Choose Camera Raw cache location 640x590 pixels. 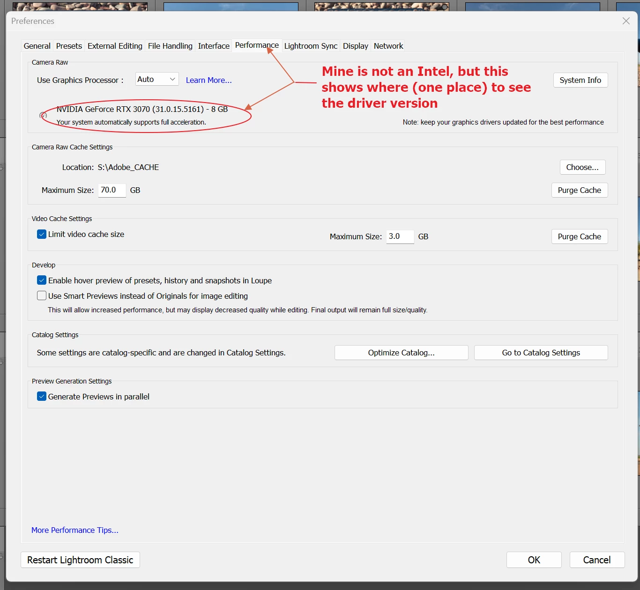(582, 167)
